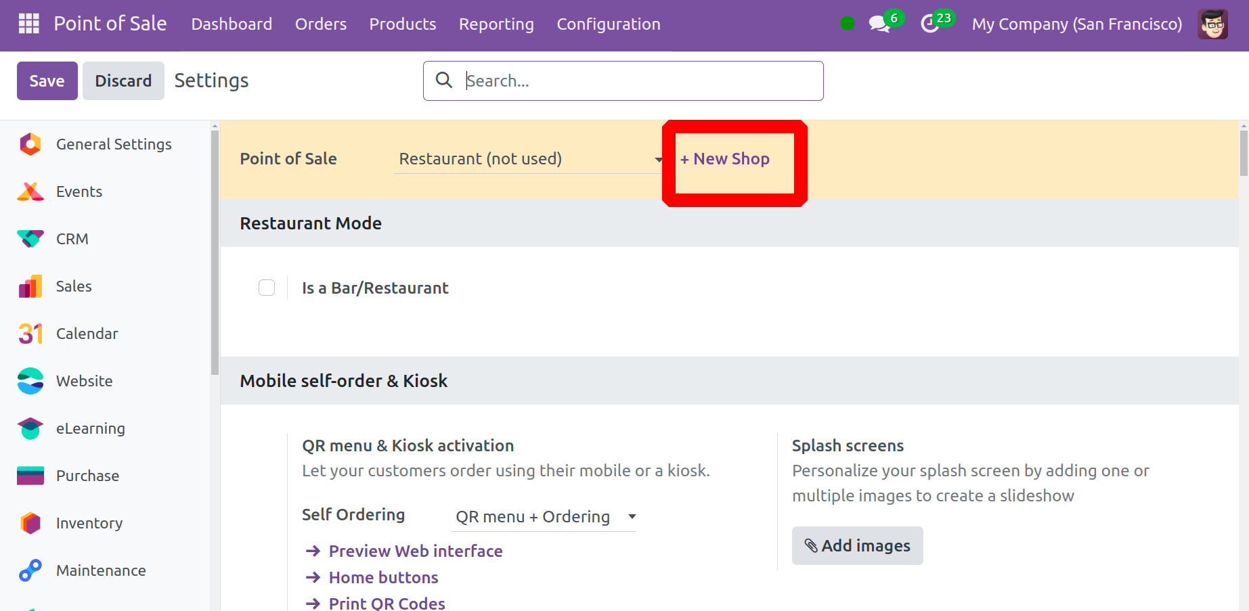Image resolution: width=1249 pixels, height=611 pixels.
Task: Click the Preview Web interface link
Action: coord(415,551)
